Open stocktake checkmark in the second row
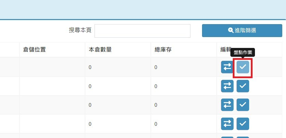Image resolution: width=286 pixels, height=138 pixels. pos(243,86)
